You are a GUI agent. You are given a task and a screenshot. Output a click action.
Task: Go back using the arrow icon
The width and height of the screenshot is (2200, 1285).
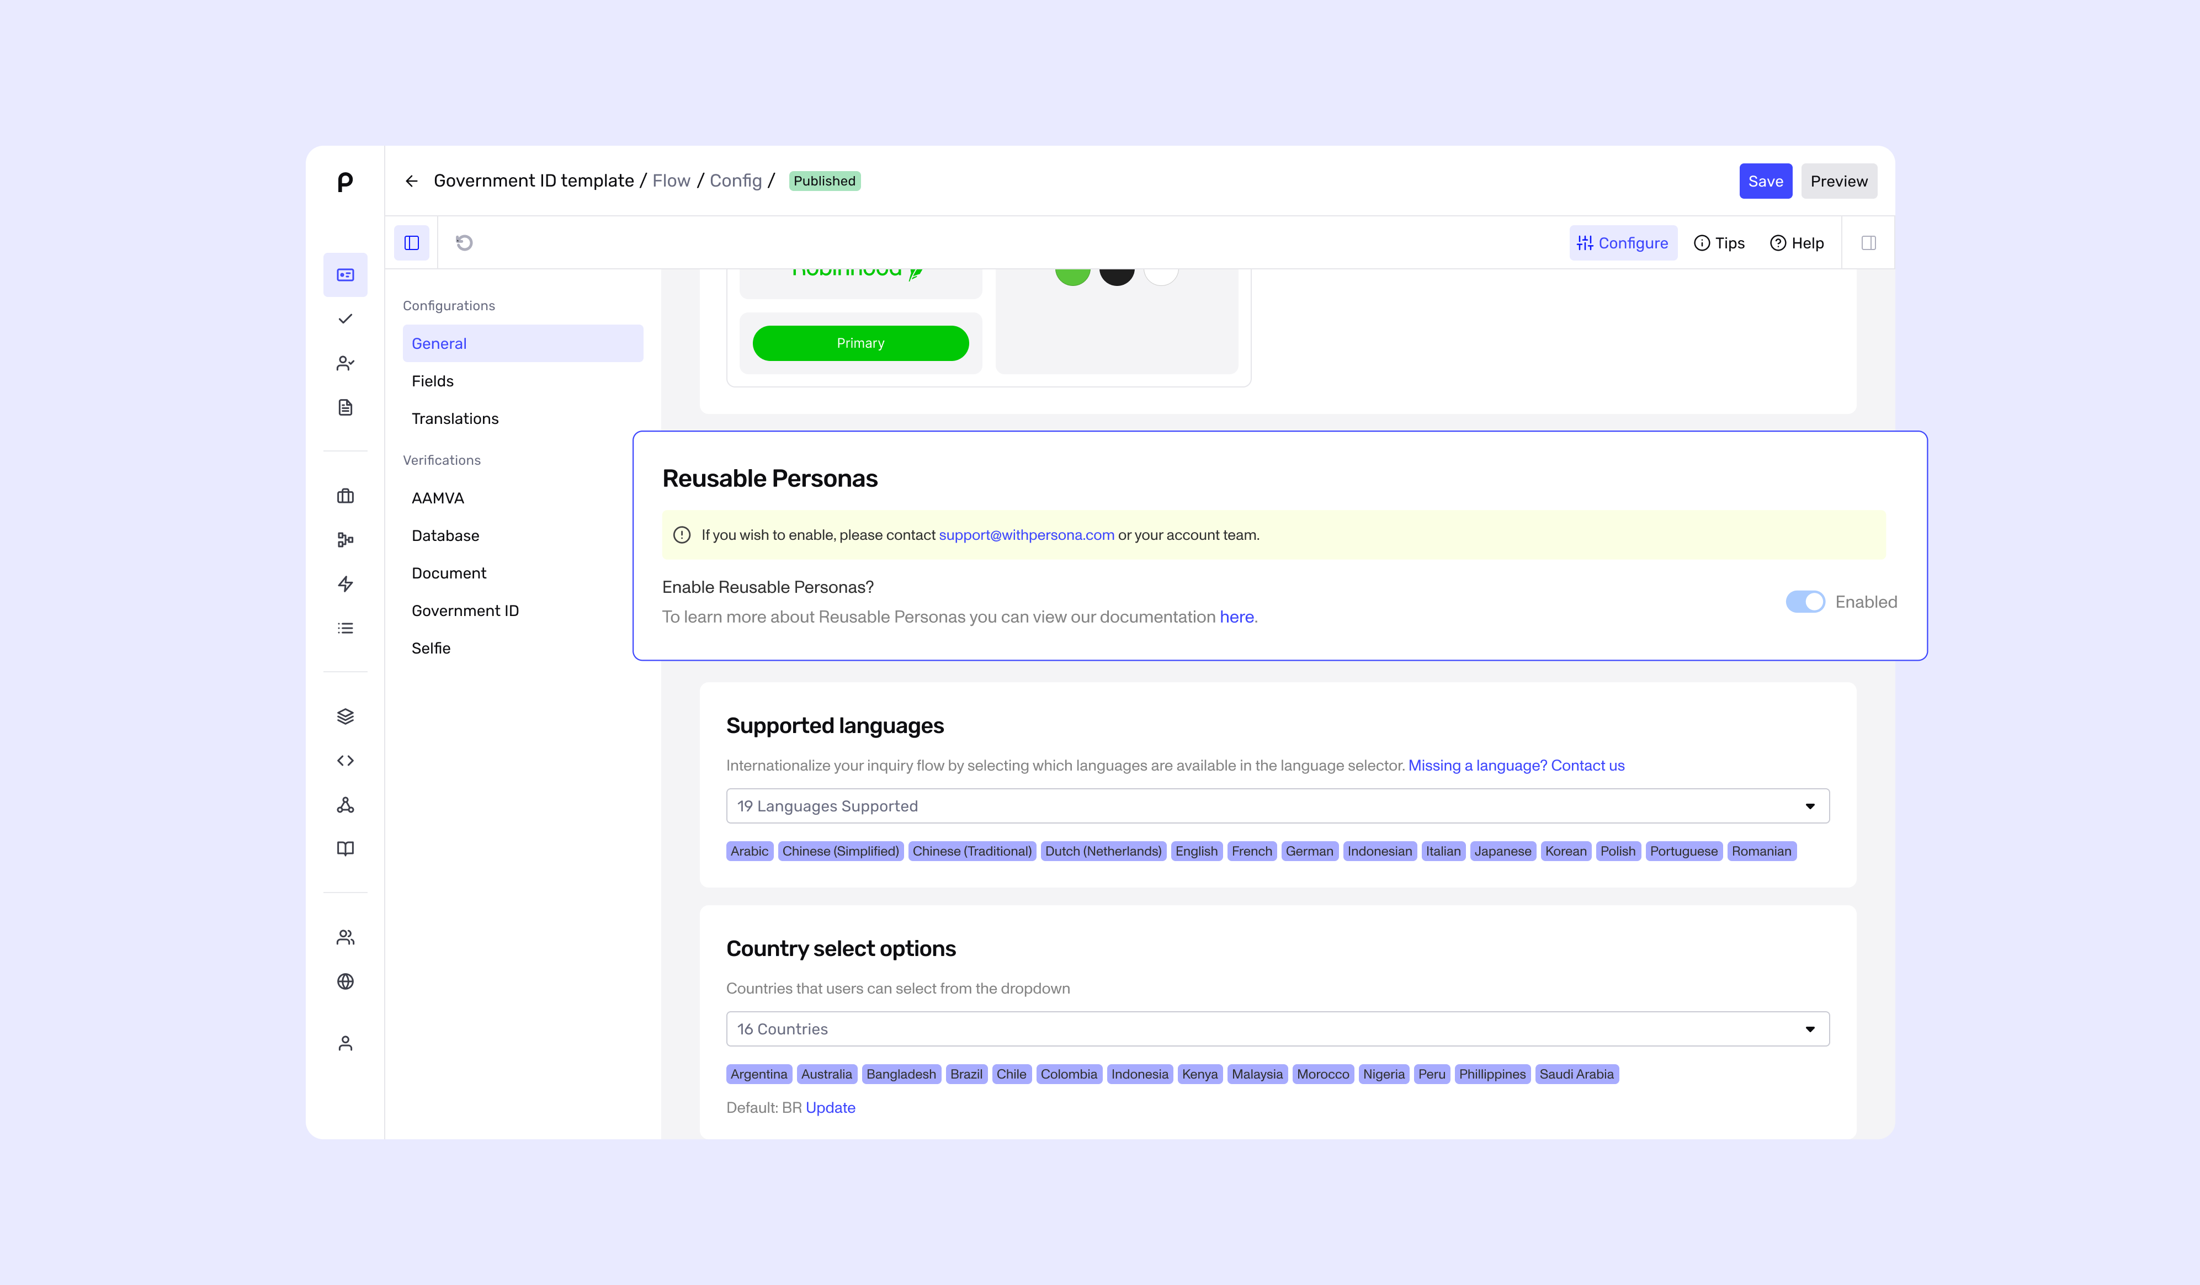click(x=411, y=180)
